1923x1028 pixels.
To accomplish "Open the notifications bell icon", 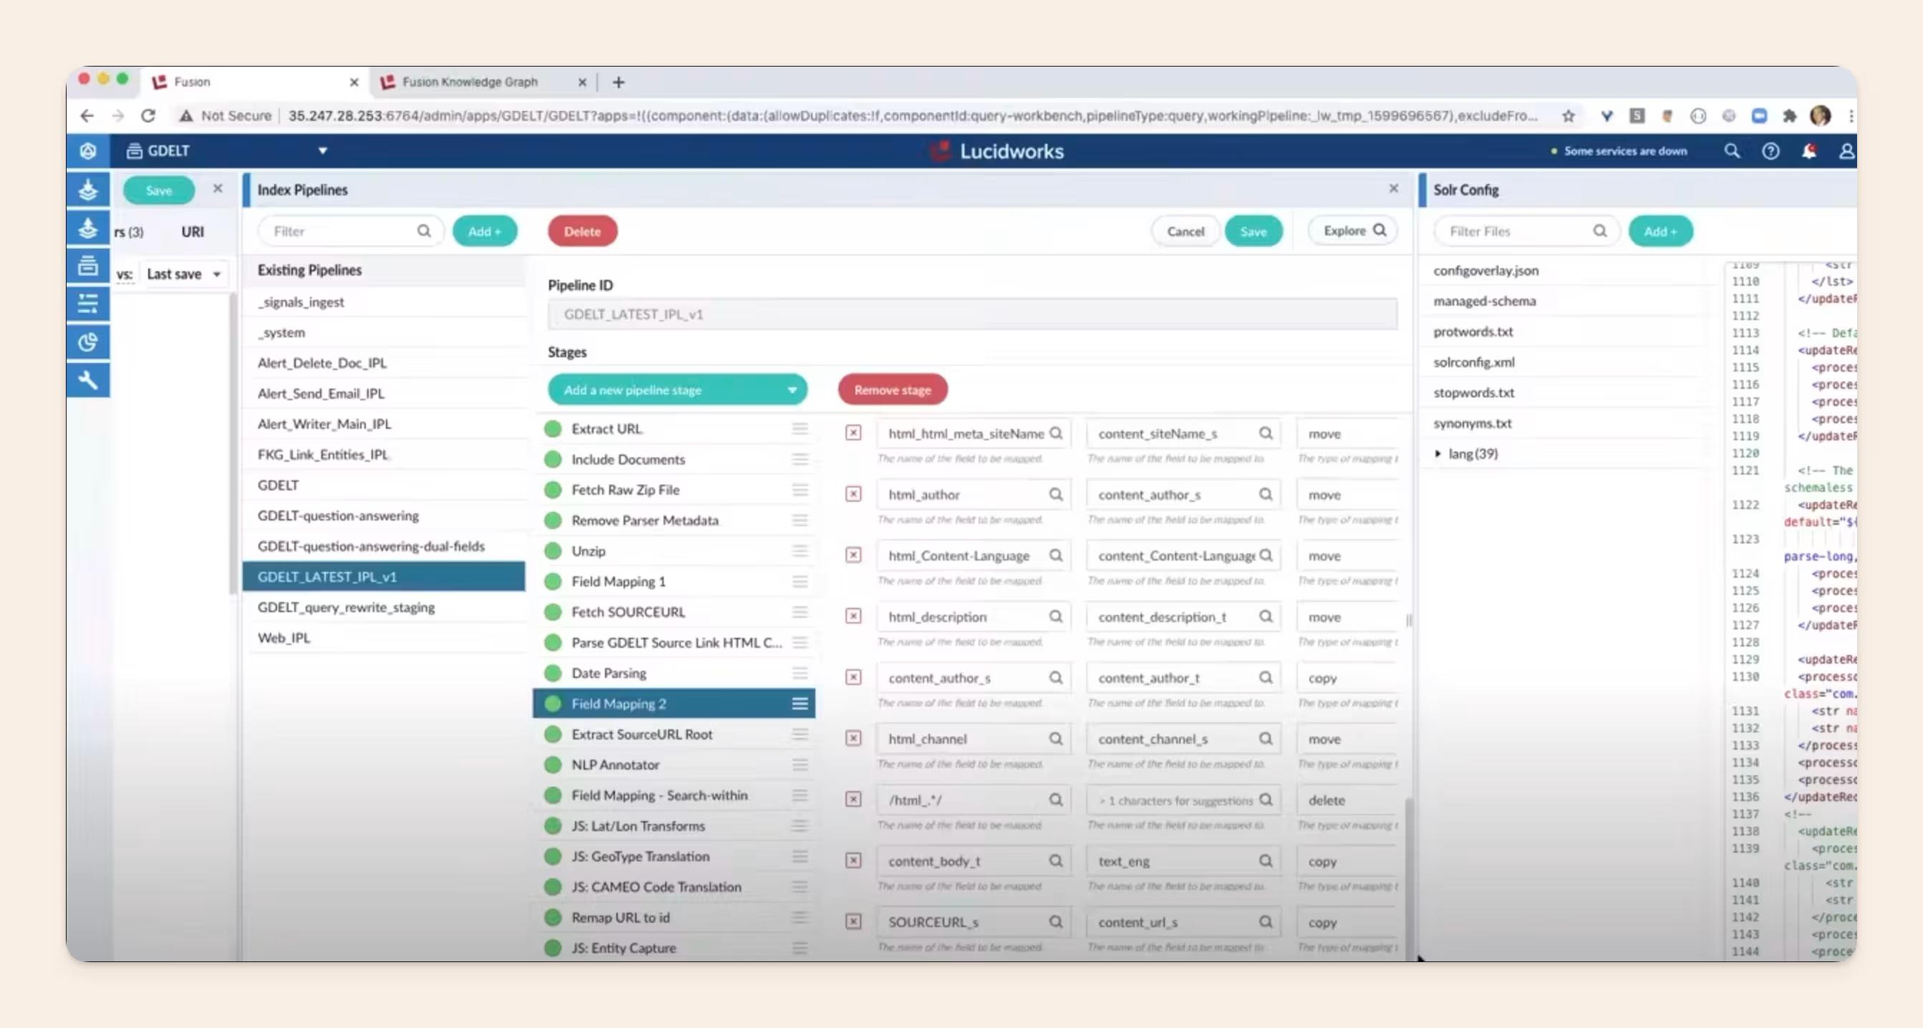I will tap(1808, 151).
